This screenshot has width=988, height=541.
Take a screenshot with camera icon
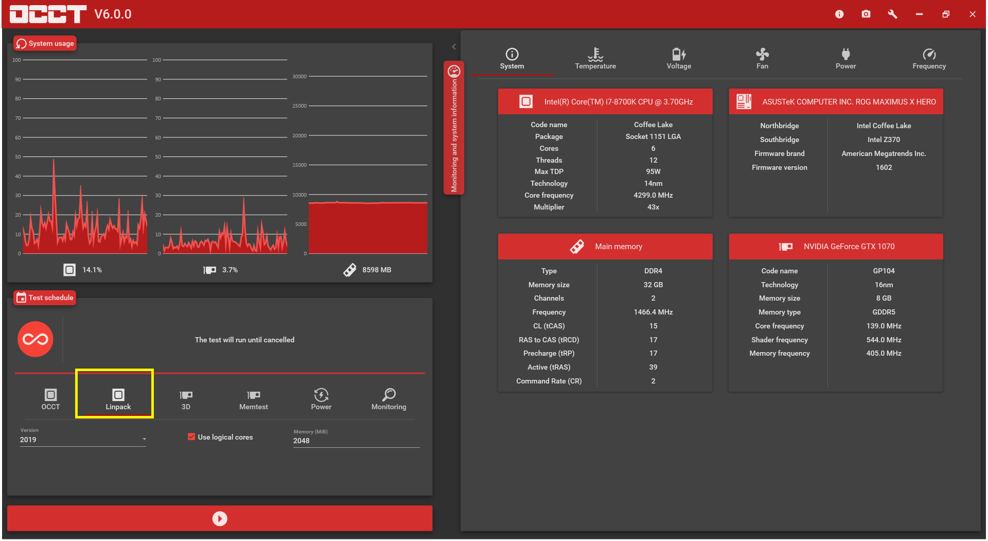coord(866,14)
